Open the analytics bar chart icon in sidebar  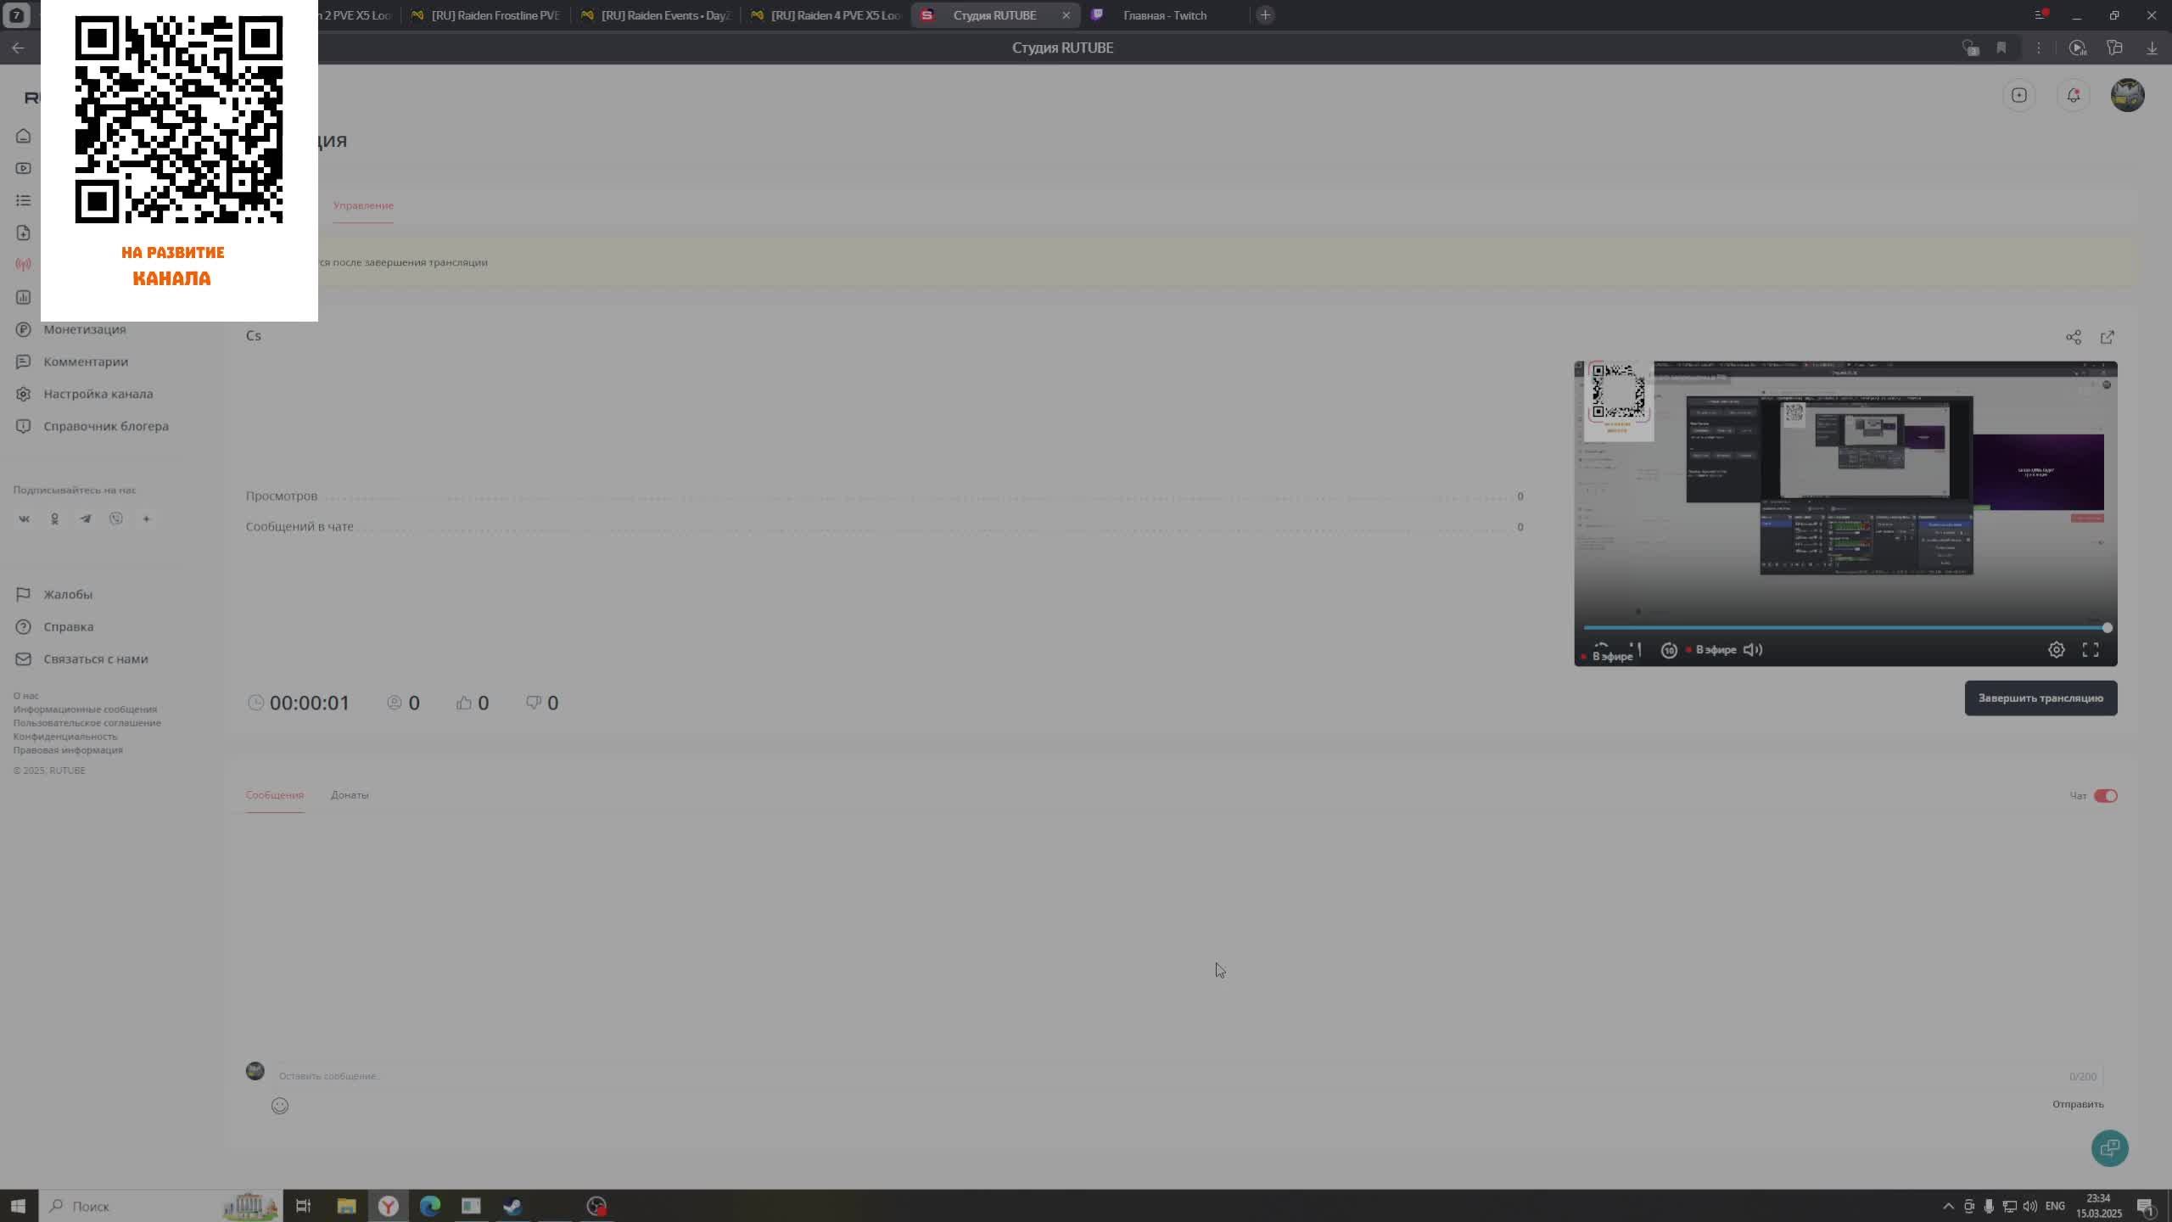(23, 297)
